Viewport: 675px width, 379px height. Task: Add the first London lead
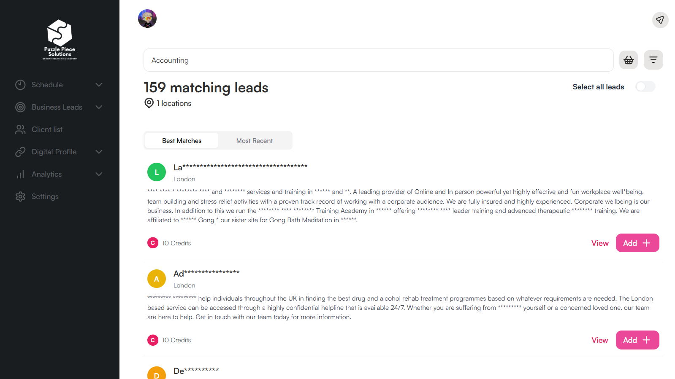[x=637, y=243]
